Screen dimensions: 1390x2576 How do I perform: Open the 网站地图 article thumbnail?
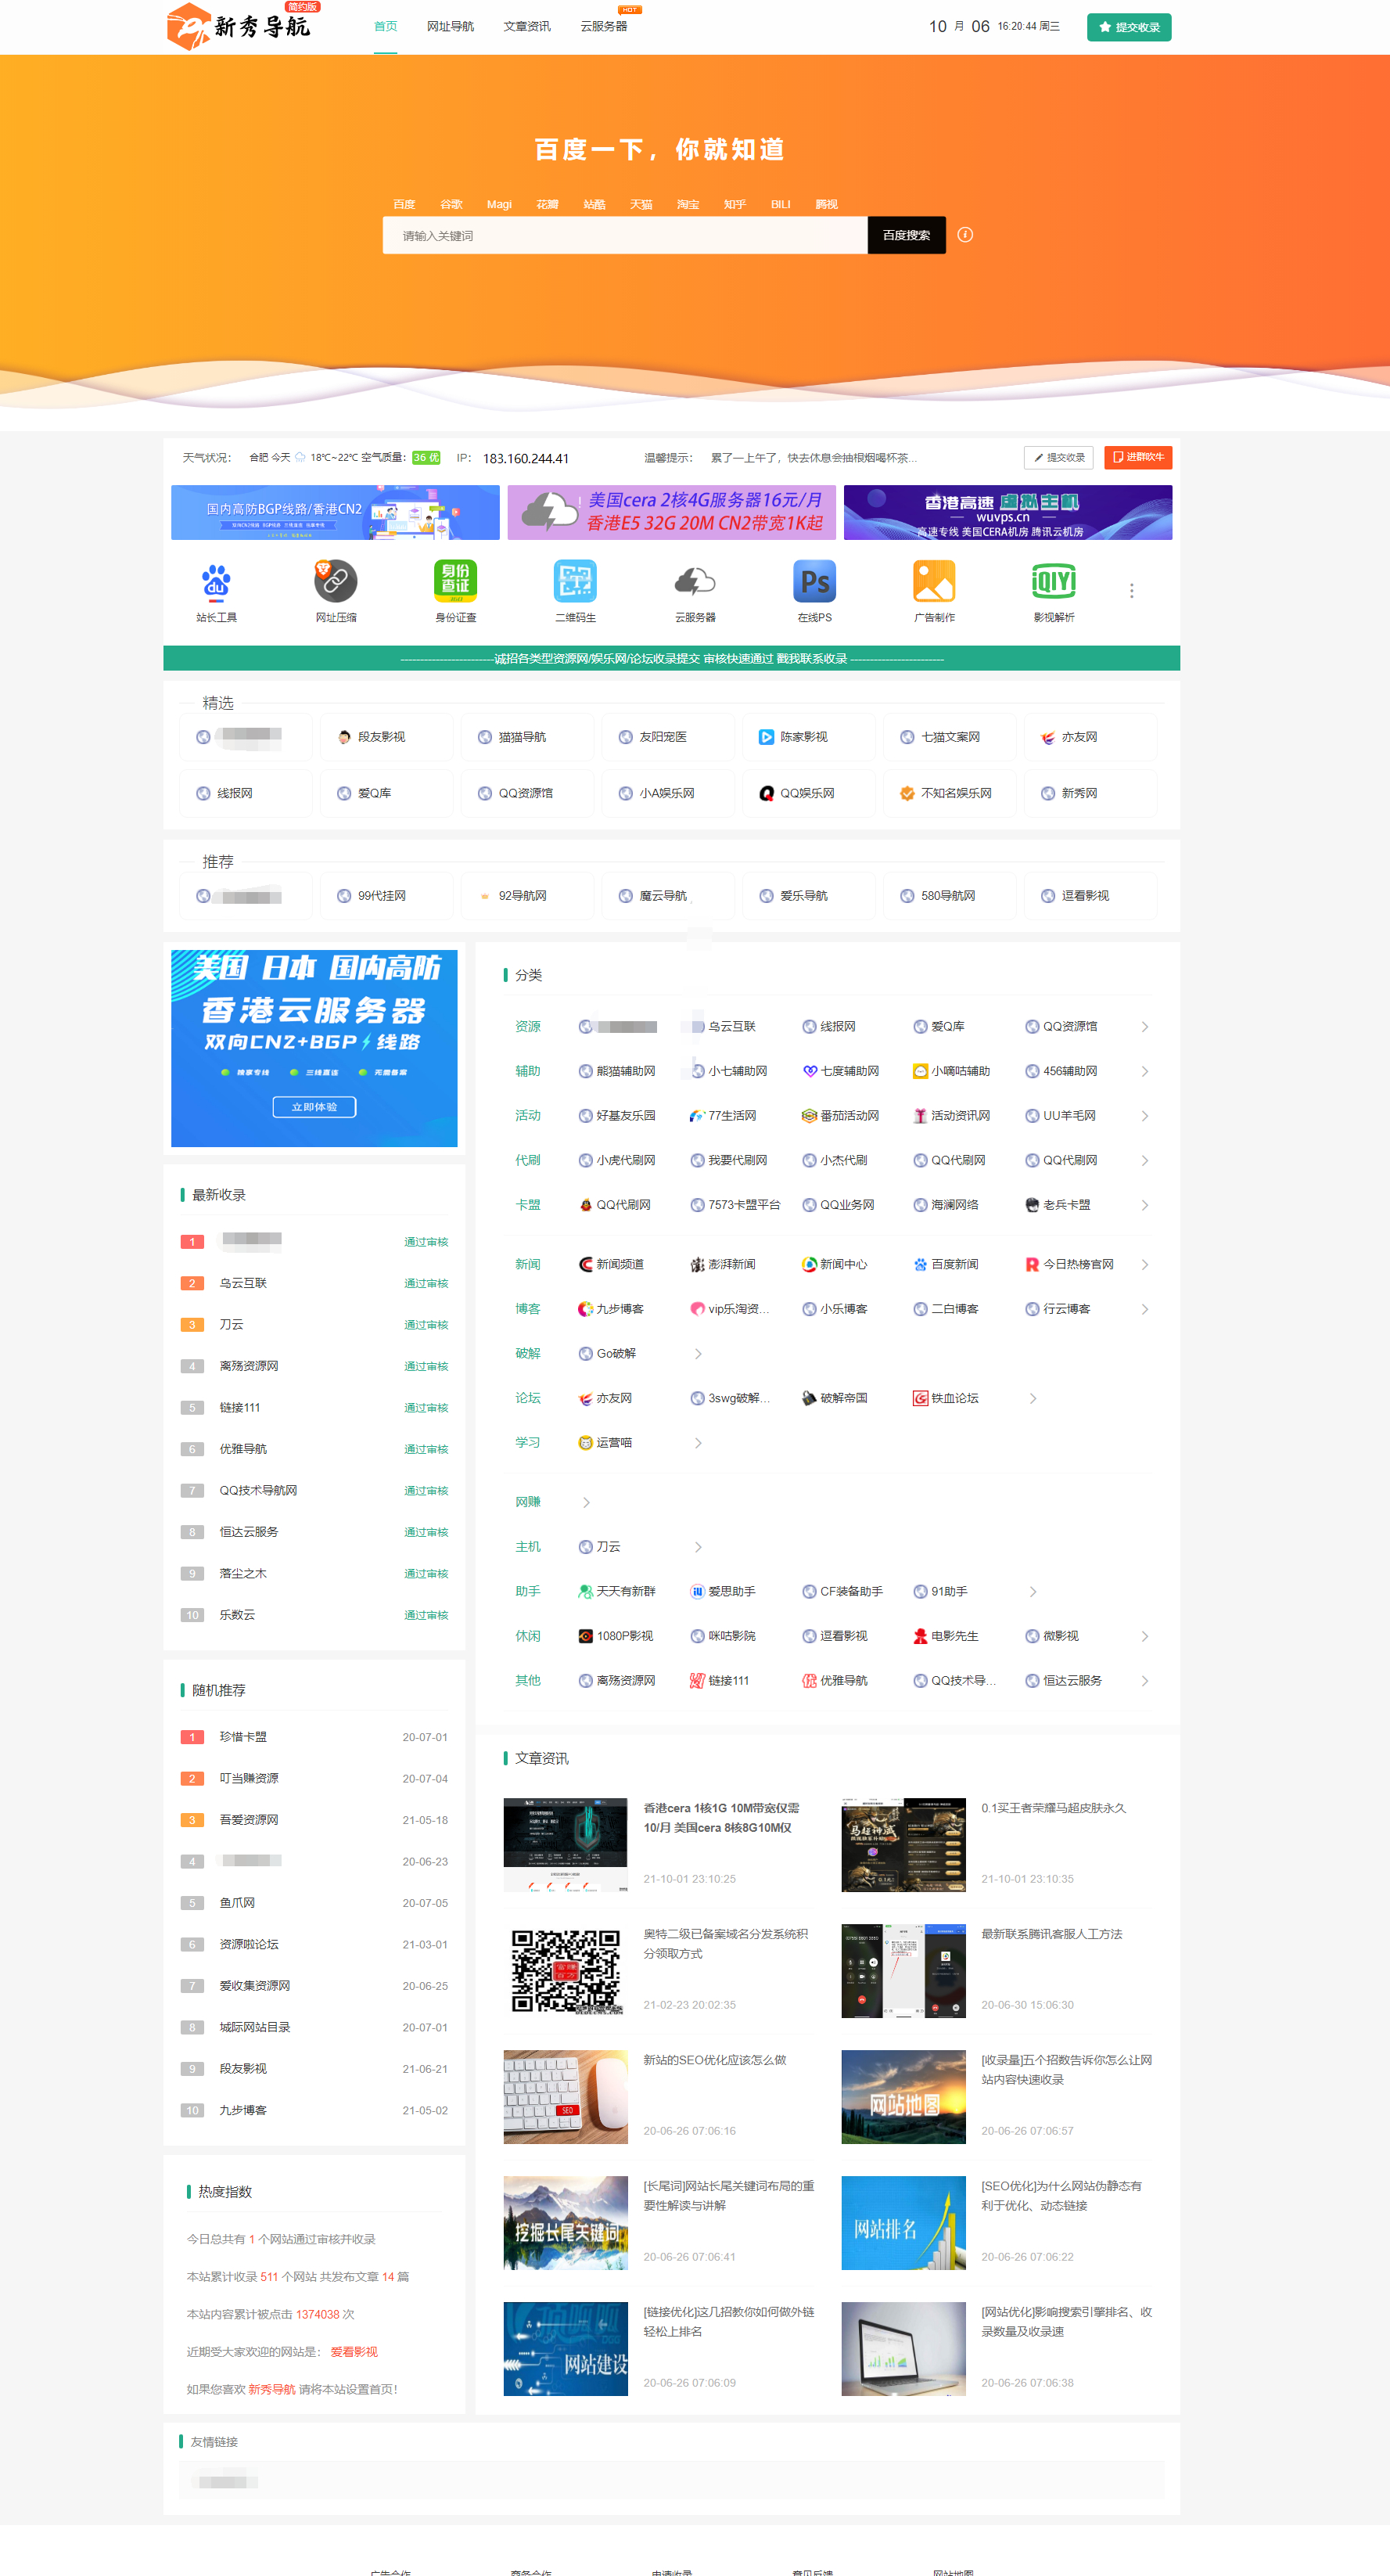903,2097
